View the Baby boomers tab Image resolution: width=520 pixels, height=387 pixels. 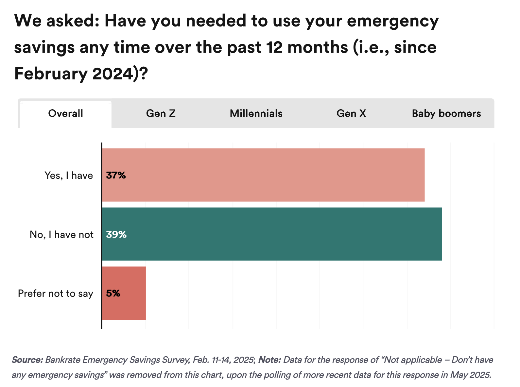click(x=446, y=113)
